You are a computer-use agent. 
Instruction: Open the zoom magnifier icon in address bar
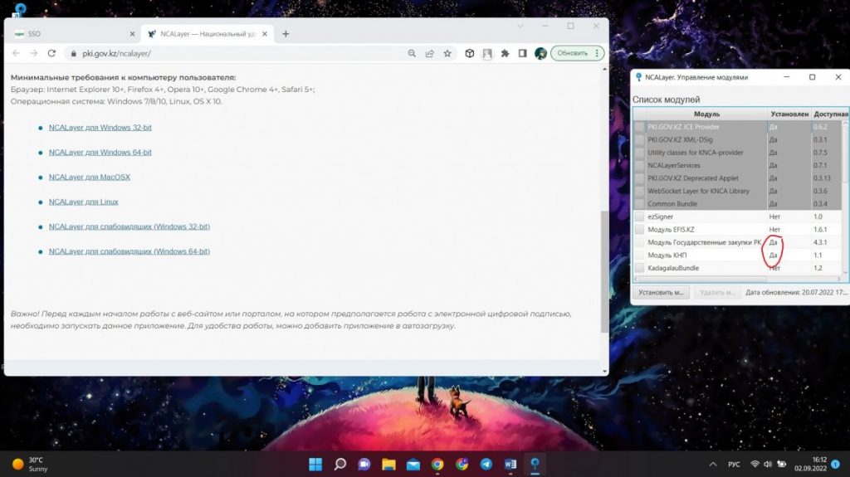tap(412, 53)
